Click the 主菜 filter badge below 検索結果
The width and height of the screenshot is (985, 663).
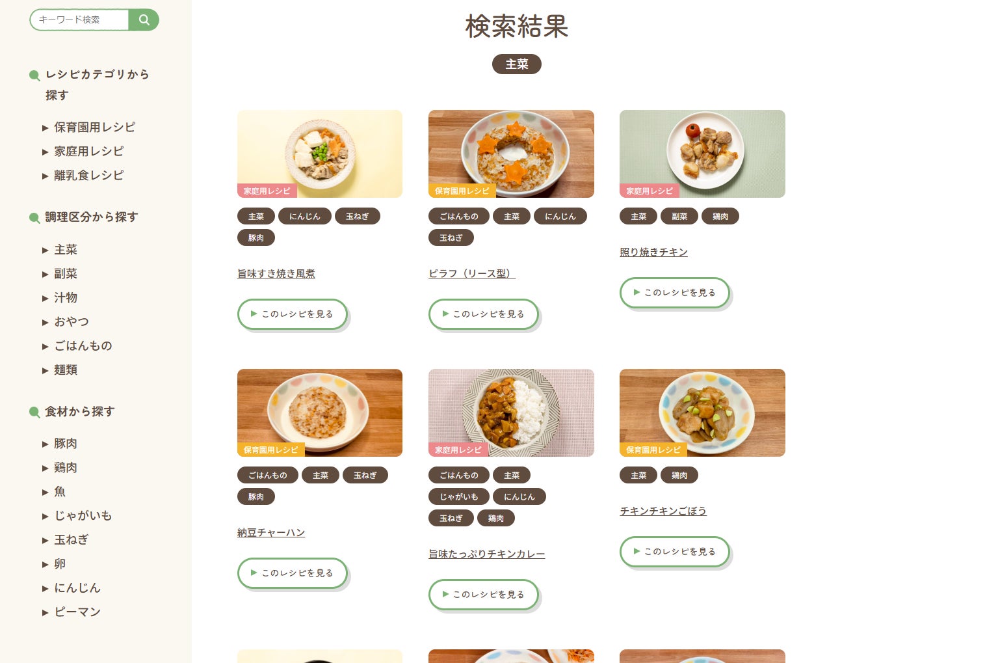(517, 64)
